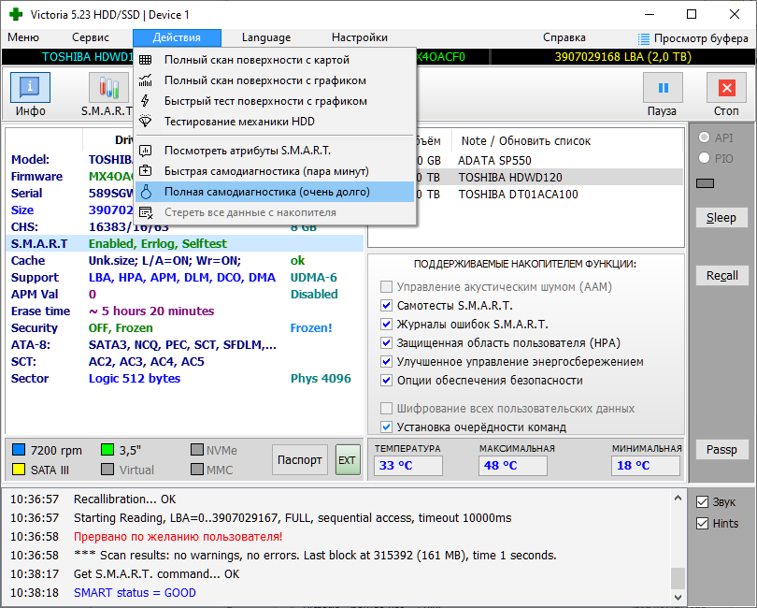Click the chart icon for viewing S.M.A.R.T. attributes
Screen dimensions: 757x608
click(x=145, y=151)
